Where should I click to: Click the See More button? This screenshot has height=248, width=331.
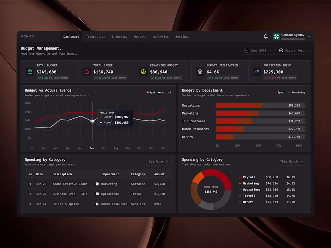tap(159, 161)
